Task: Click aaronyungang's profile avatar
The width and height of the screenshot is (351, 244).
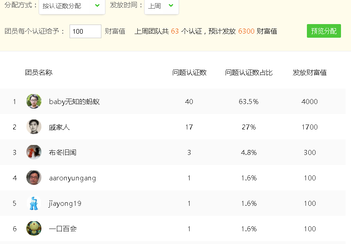Action: (34, 178)
